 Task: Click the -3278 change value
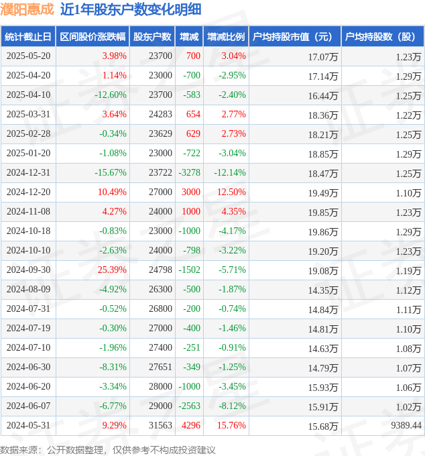[190, 172]
